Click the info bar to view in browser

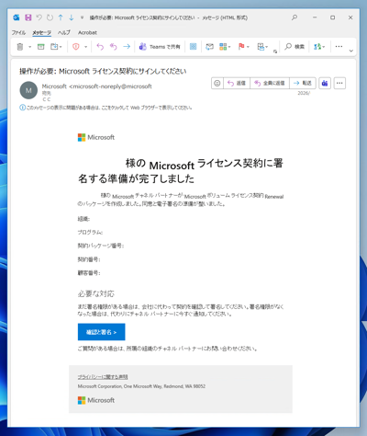106,108
